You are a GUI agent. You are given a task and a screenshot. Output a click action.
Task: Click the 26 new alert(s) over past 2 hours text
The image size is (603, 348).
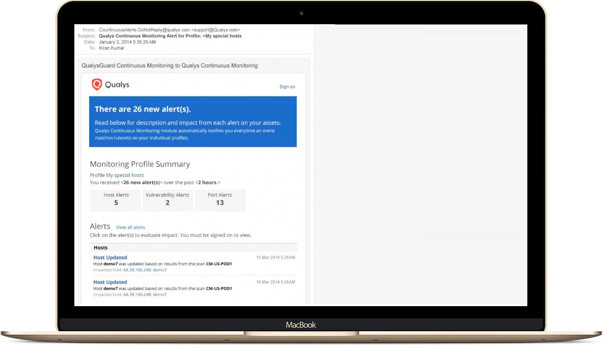[155, 183]
